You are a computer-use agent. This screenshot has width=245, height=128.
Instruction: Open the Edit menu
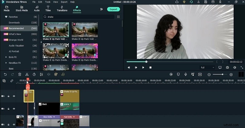(x=40, y=2)
